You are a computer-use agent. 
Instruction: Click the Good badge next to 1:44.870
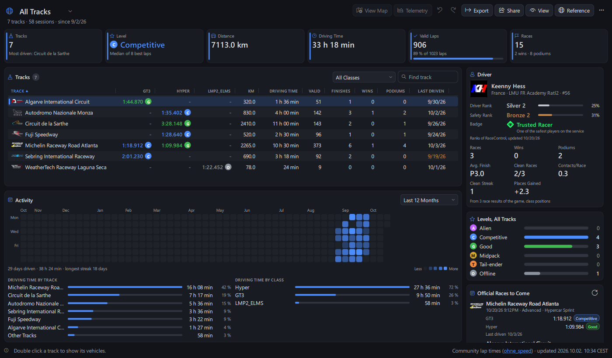(148, 102)
